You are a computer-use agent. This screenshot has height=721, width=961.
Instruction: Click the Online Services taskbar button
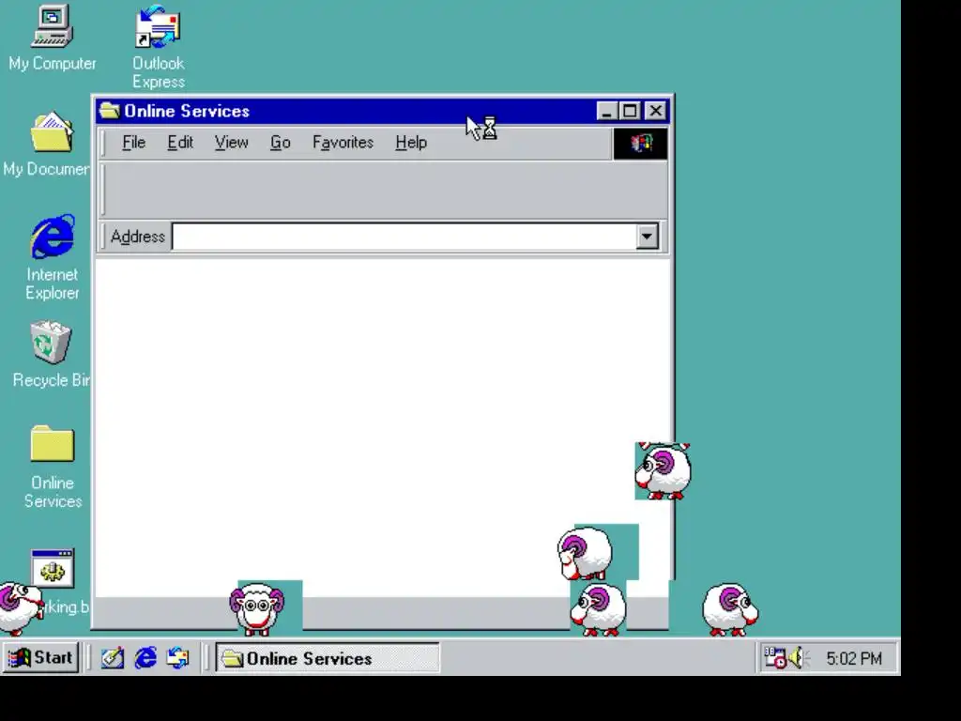[328, 658]
